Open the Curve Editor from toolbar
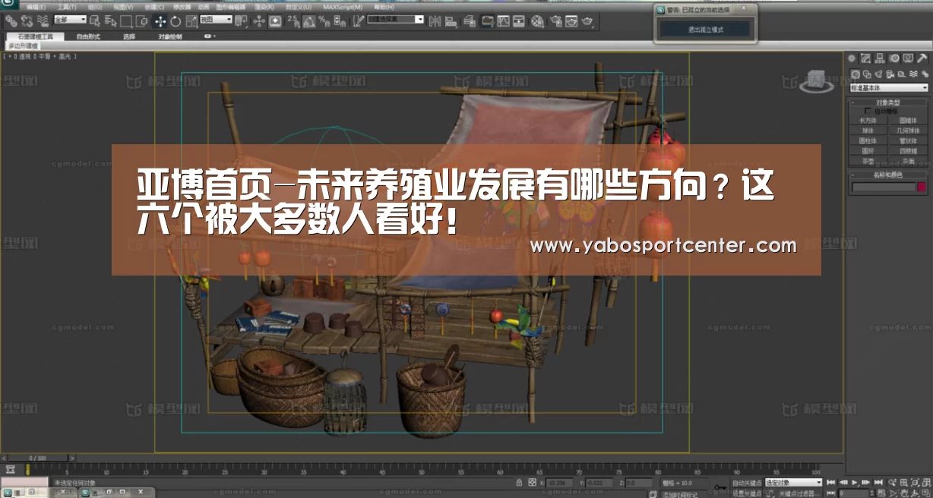 click(x=503, y=20)
